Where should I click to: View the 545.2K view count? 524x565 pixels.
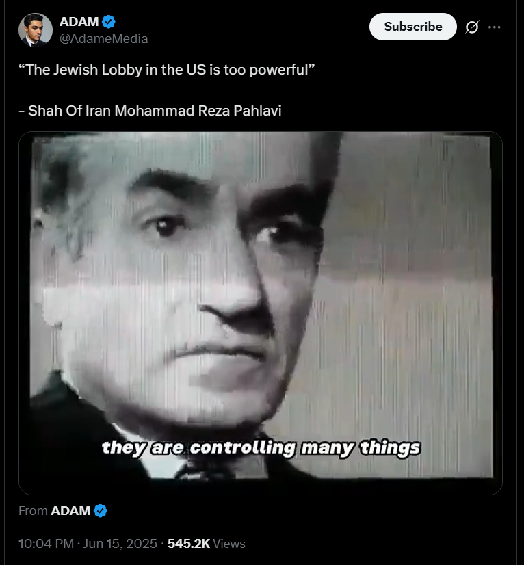click(189, 543)
